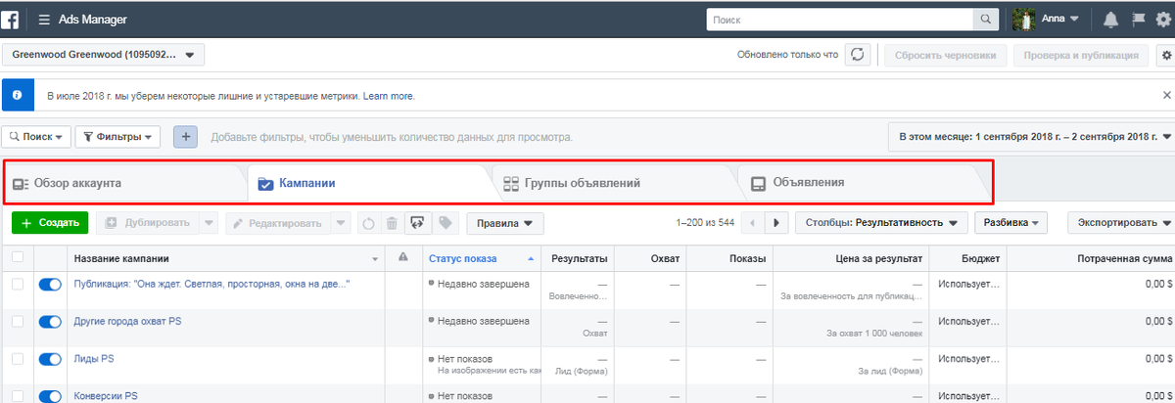Open the Экспортировать dropdown
The width and height of the screenshot is (1175, 403).
tap(1121, 223)
